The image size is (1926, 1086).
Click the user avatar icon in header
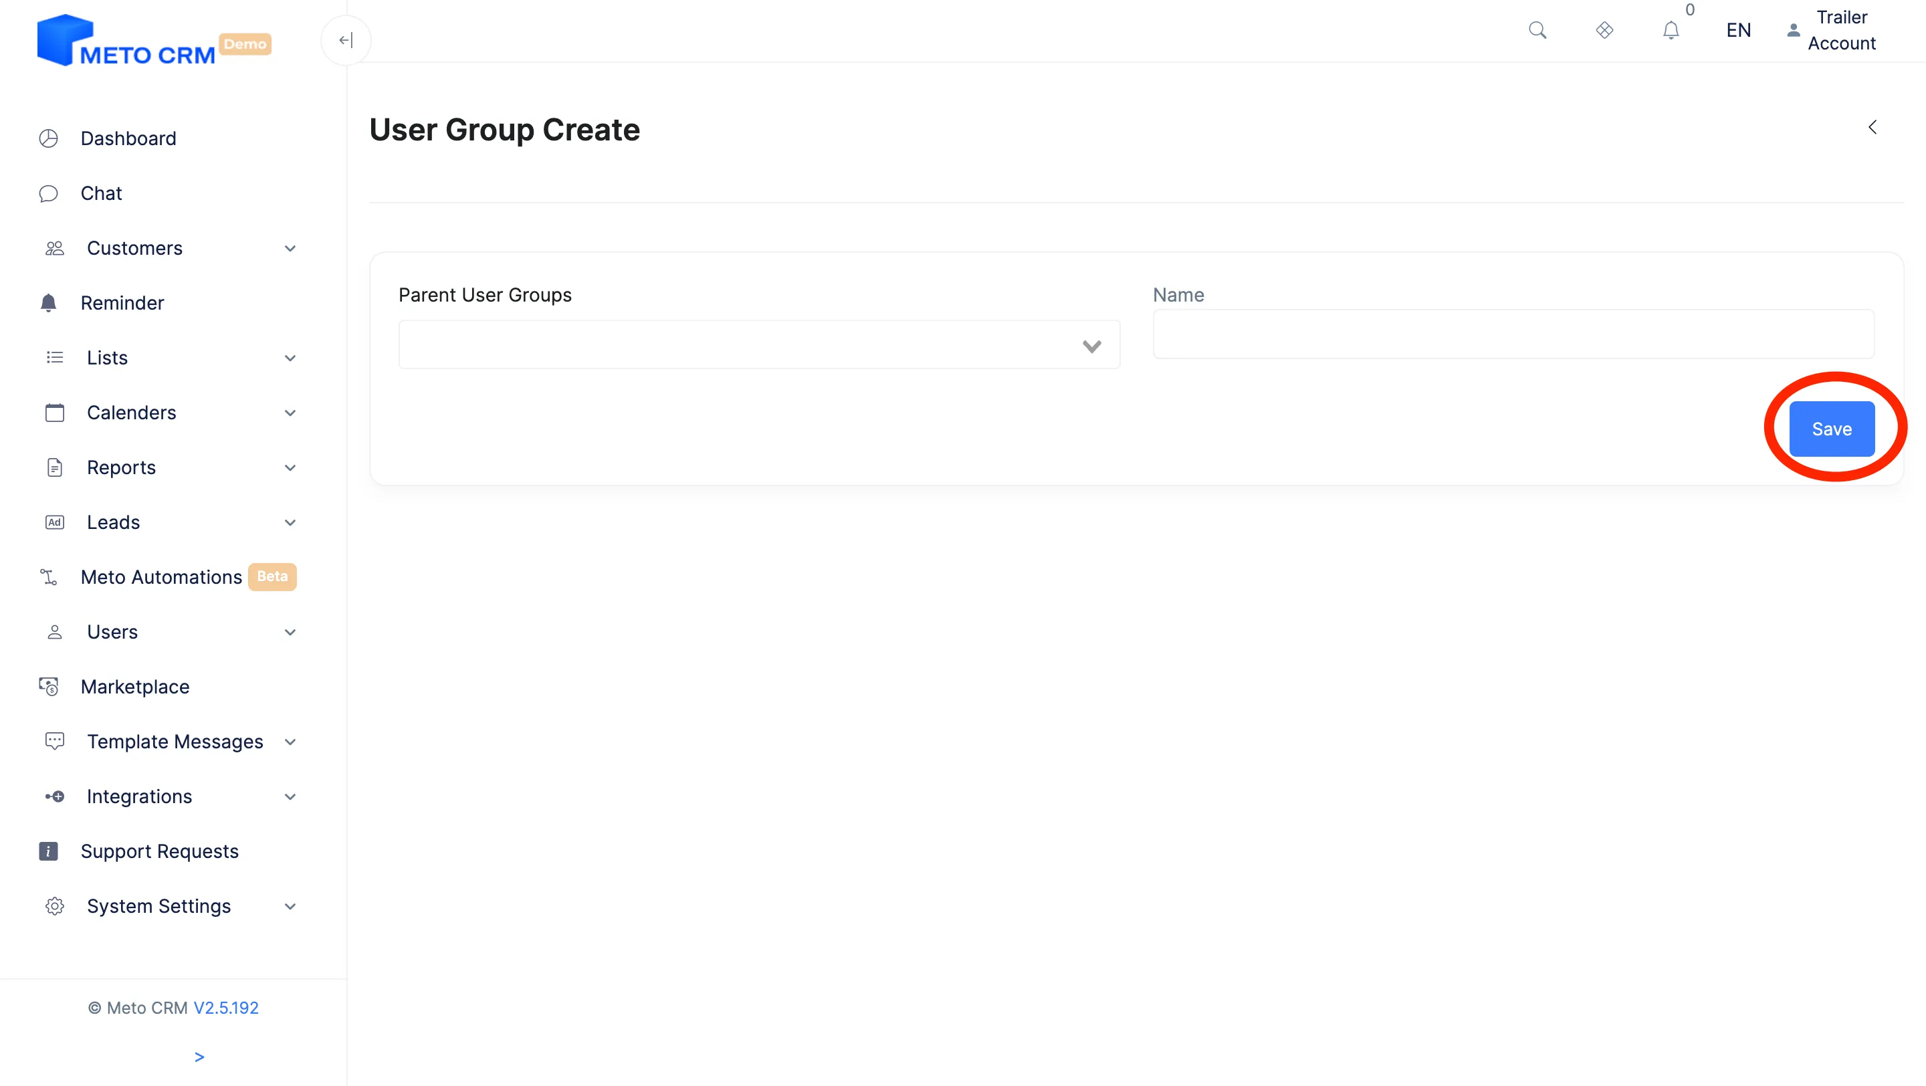pos(1792,31)
